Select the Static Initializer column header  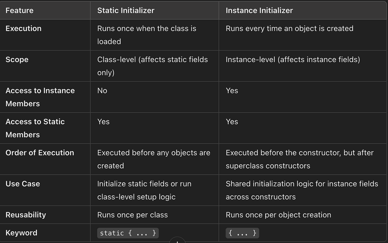coord(126,11)
